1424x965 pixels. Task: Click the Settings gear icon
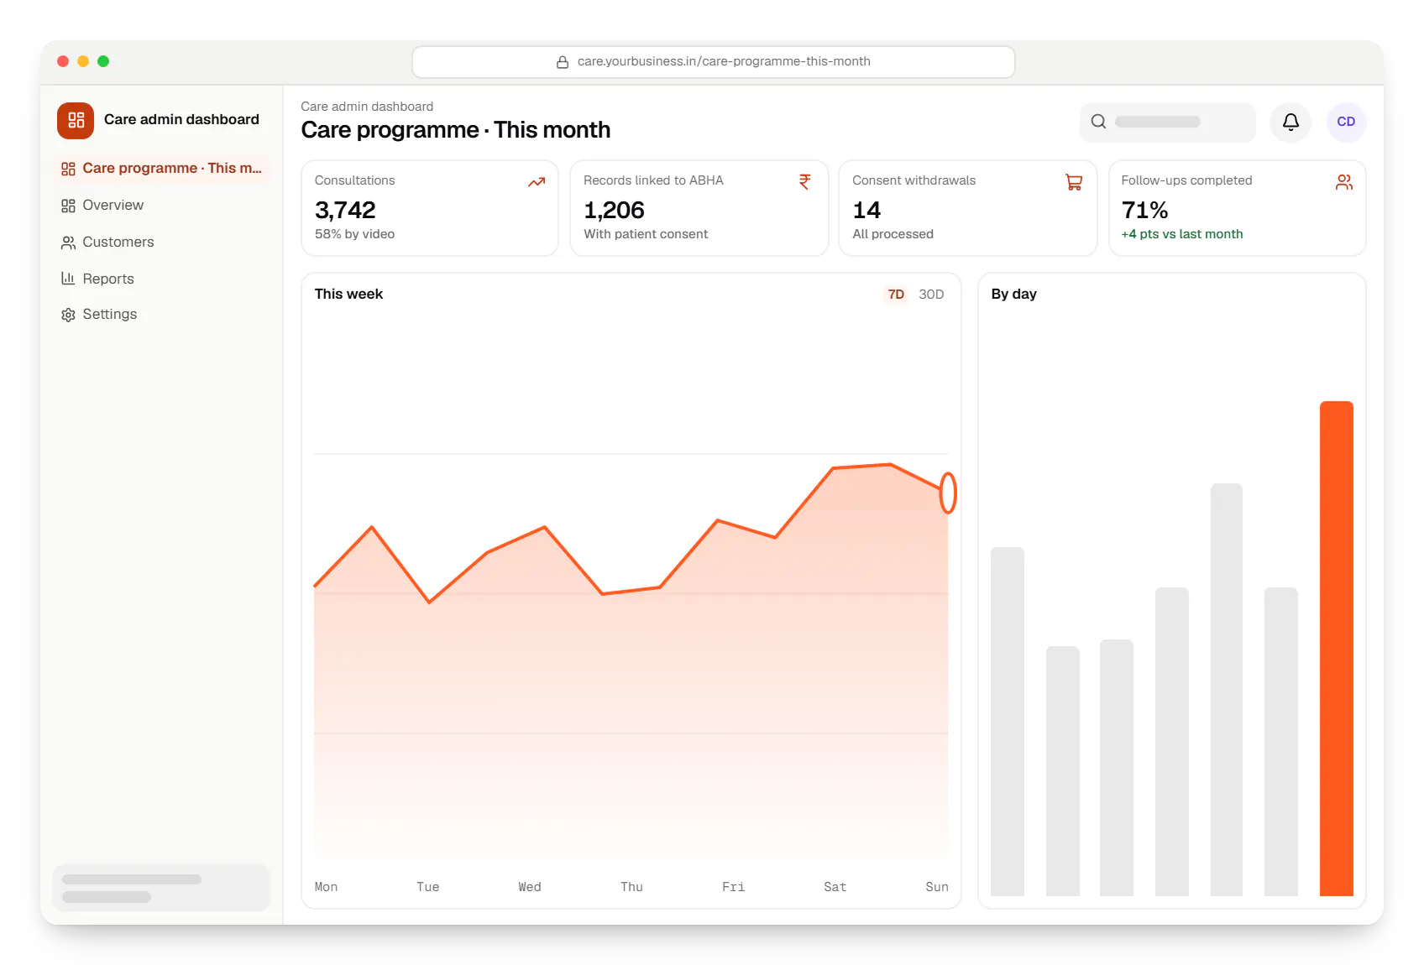tap(68, 315)
